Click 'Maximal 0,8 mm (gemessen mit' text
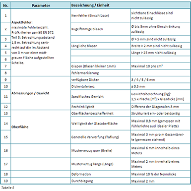This screenshot has width=191, height=191. pos(156,121)
